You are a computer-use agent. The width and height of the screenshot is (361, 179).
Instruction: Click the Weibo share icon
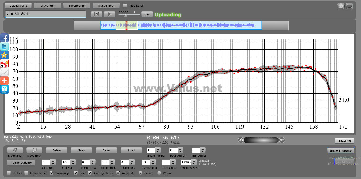[x=4, y=64]
